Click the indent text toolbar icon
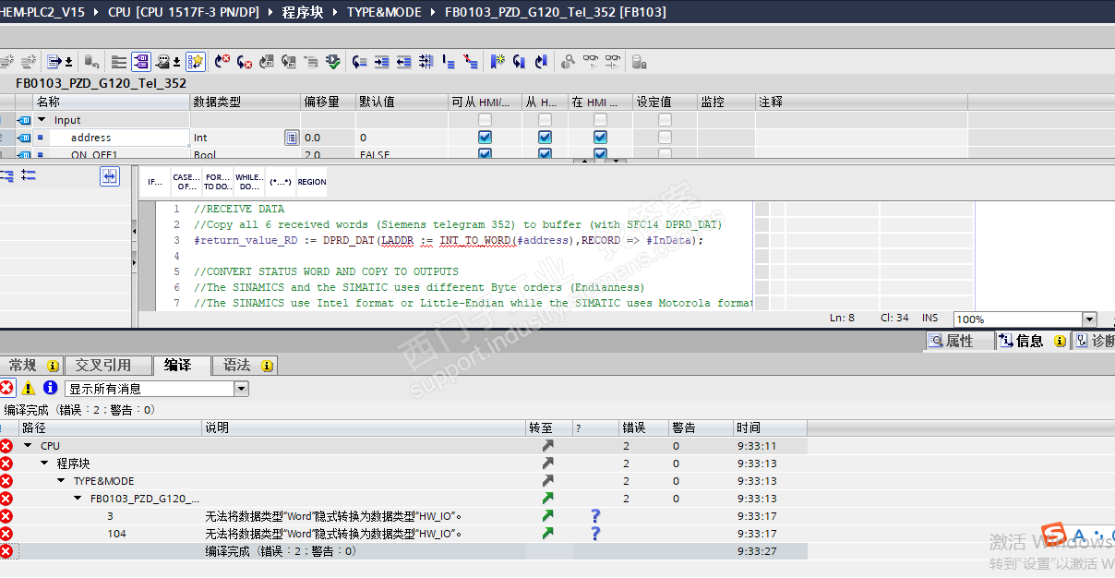1115x578 pixels. pyautogui.click(x=381, y=62)
